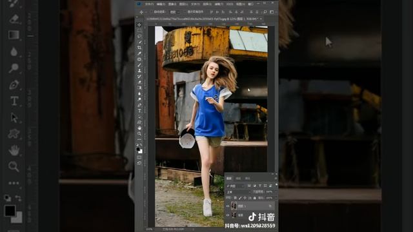Select the Crop tool
The height and width of the screenshot is (232, 413).
tap(139, 48)
